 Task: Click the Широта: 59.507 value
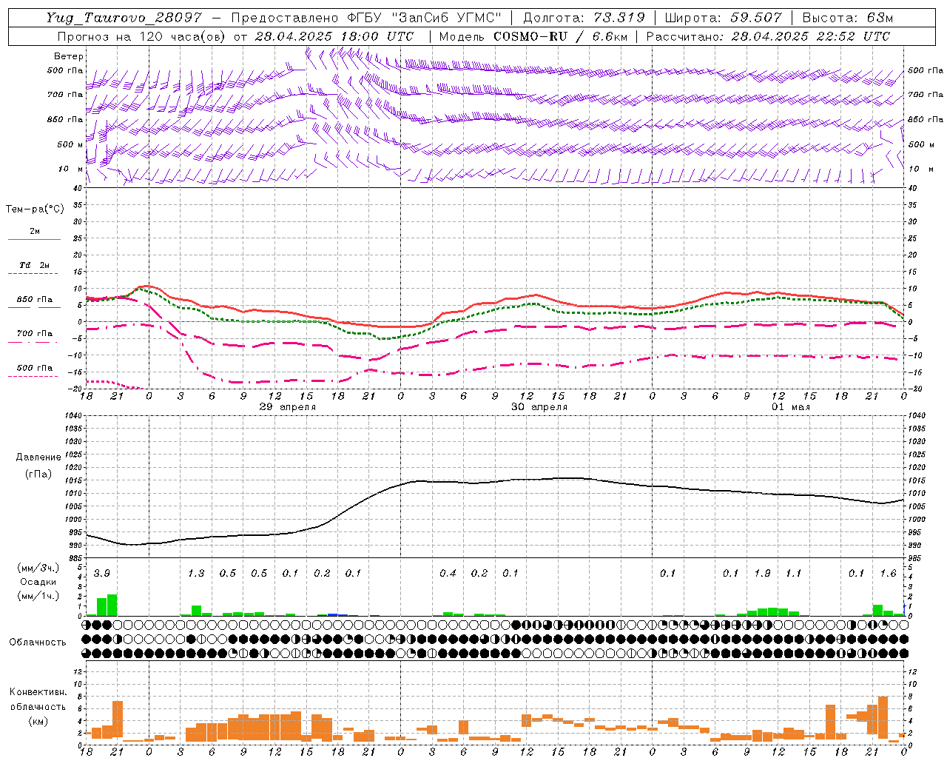[724, 18]
